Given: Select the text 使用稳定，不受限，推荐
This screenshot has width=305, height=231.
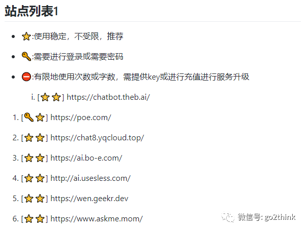Looking at the screenshot, I should click(79, 36).
